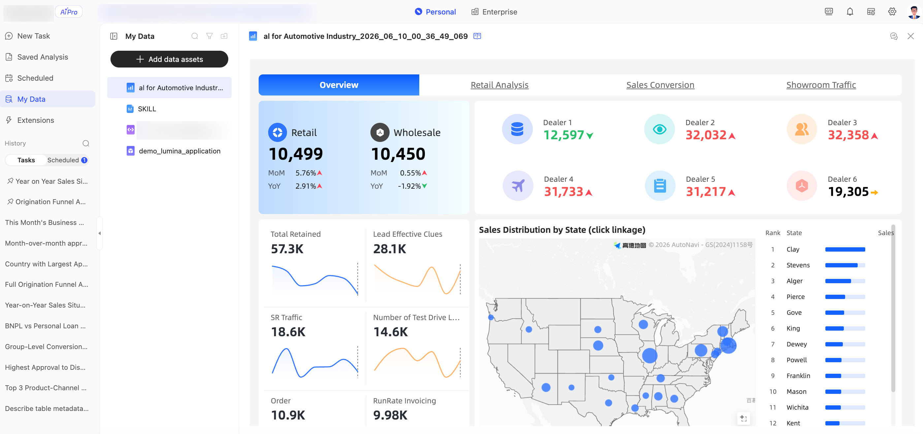The width and height of the screenshot is (923, 434).
Task: Open the monitor screen icon in header
Action: (x=828, y=12)
